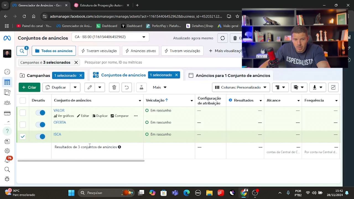Click the trash delete icon in toolbar
The image size is (354, 199).
114,87
